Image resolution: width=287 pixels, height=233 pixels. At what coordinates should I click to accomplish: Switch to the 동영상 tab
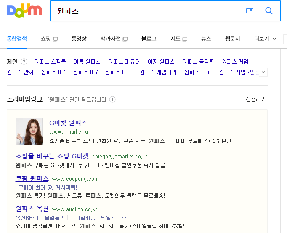(79, 39)
